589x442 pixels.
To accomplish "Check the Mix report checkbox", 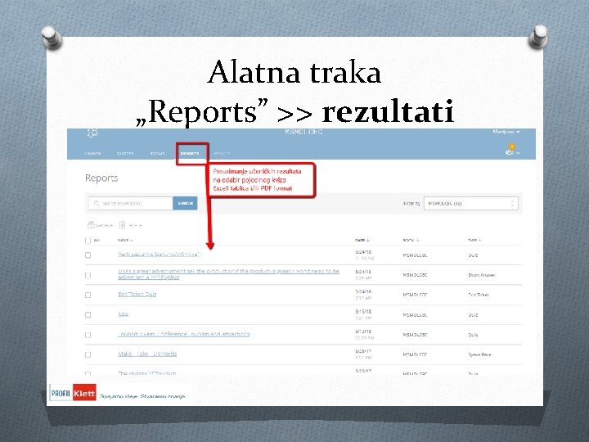I will [88, 315].
